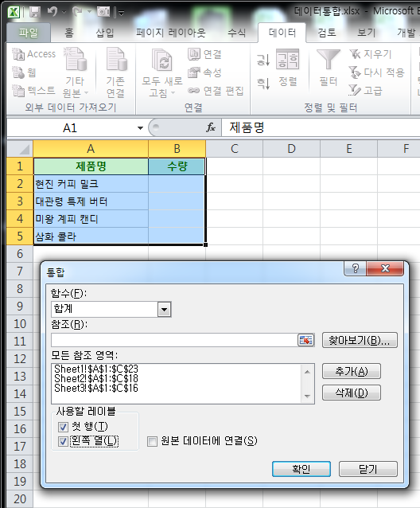Click the 삭제(D) button

click(352, 393)
